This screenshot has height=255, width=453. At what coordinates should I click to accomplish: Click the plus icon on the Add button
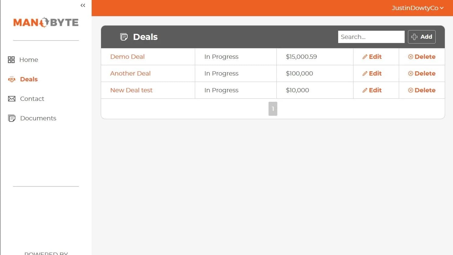(x=414, y=37)
